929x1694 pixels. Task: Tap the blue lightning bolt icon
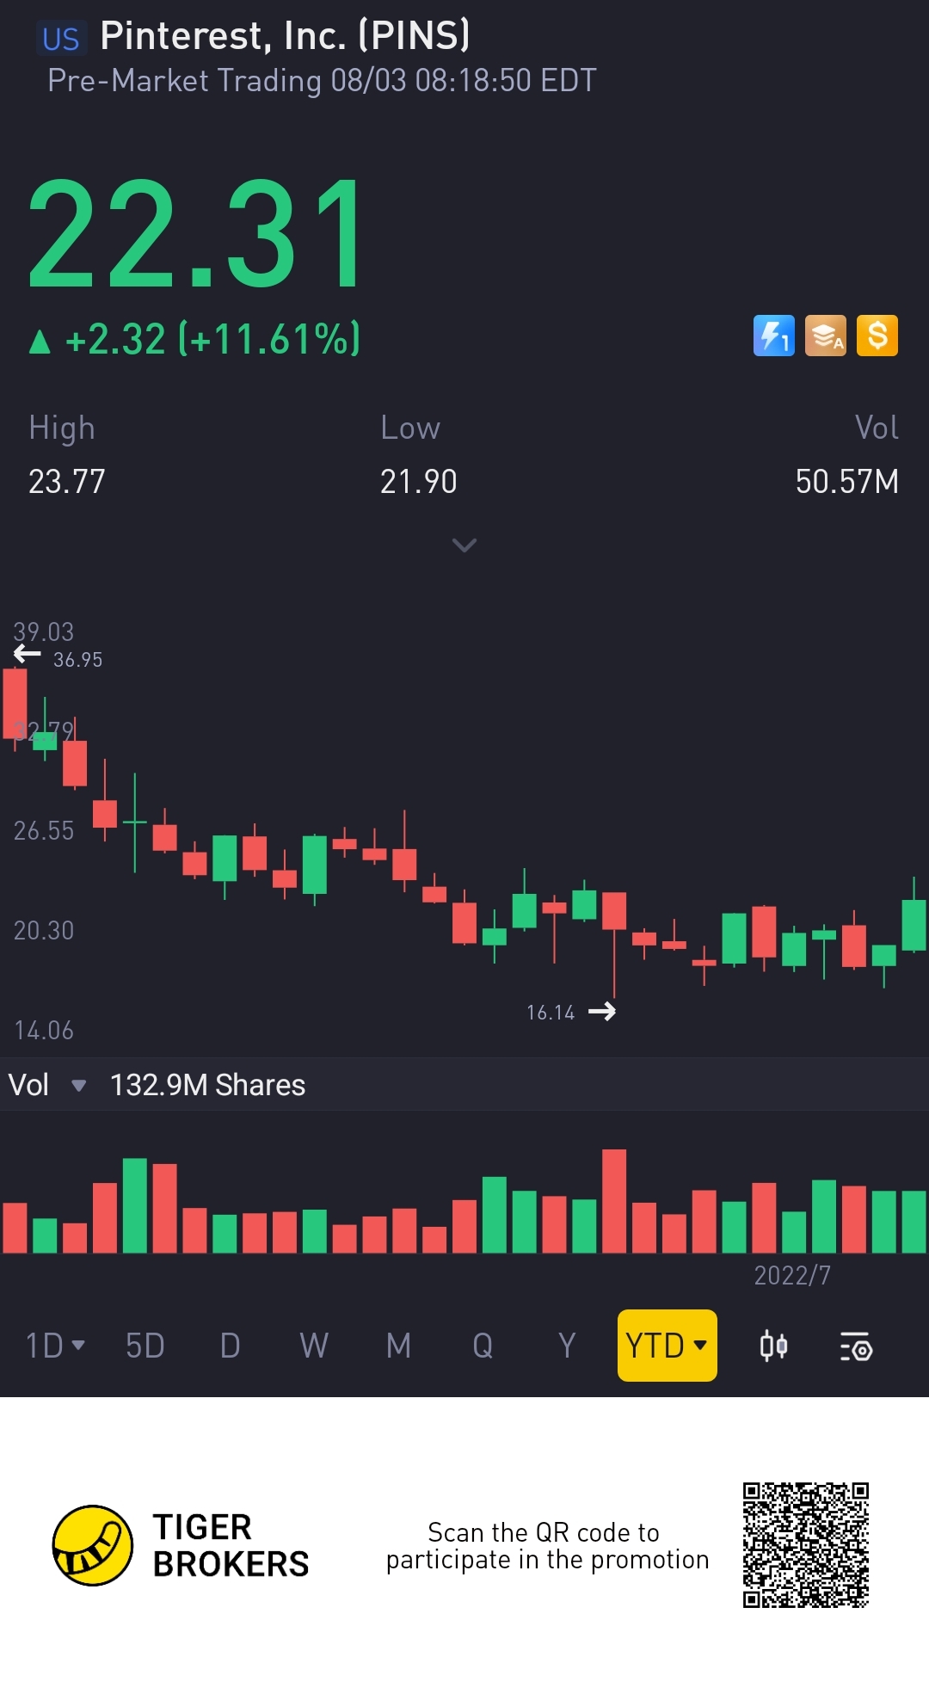point(773,336)
